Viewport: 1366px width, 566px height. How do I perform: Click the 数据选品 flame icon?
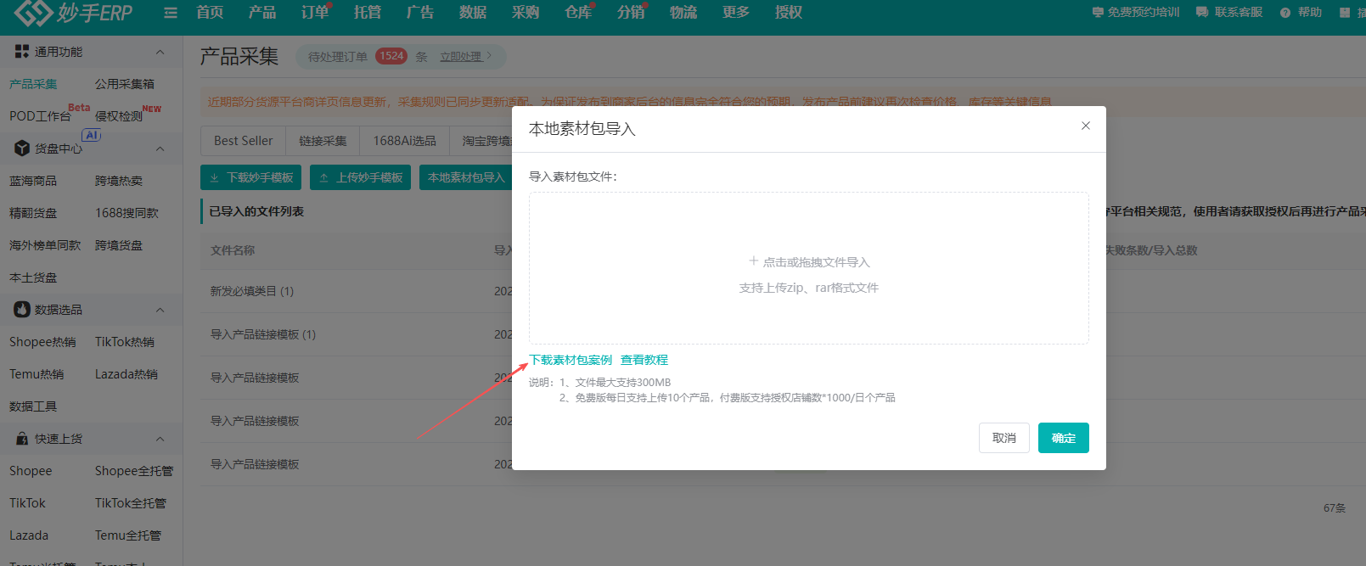click(22, 310)
